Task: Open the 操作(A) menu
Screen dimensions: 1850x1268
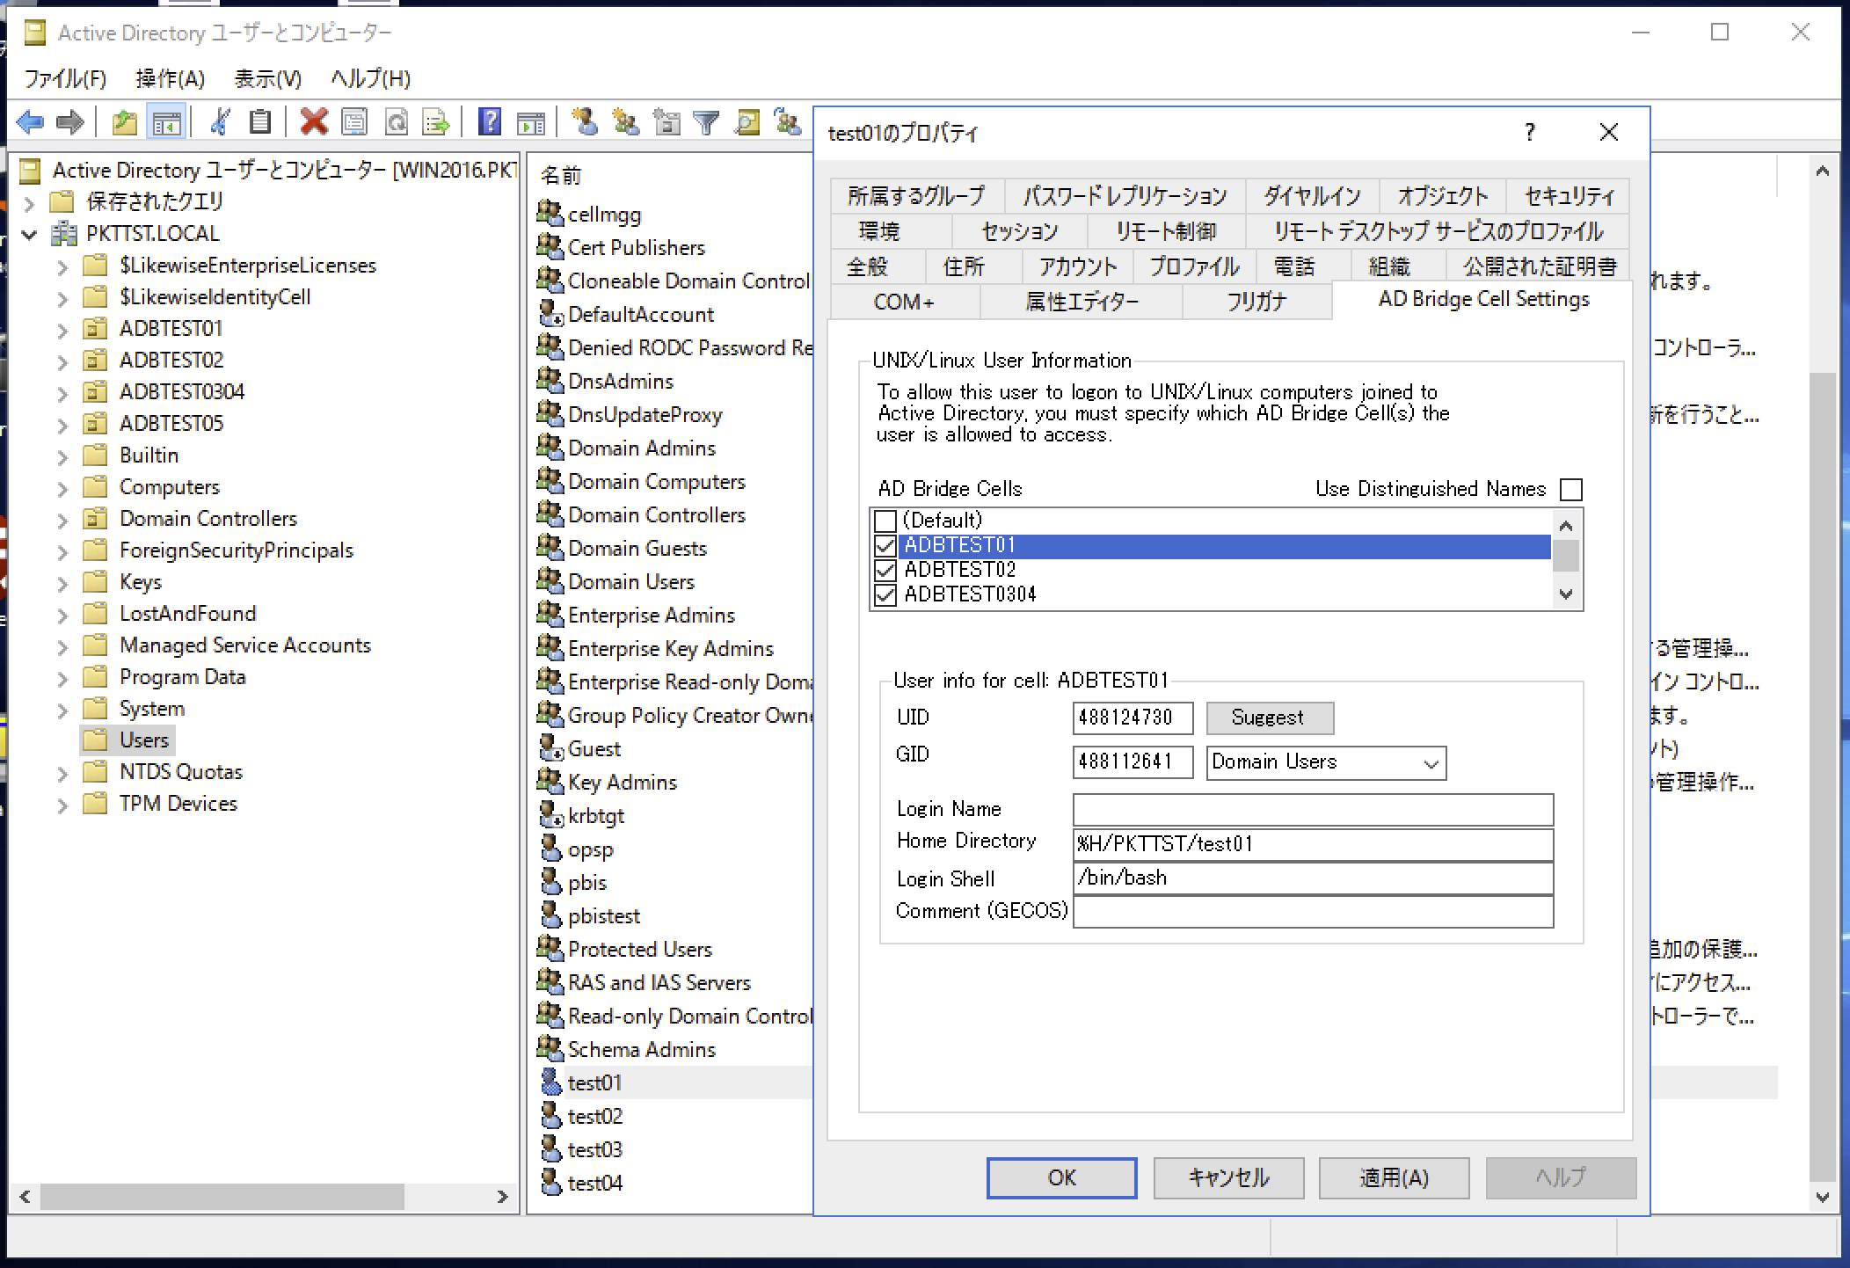Action: [170, 78]
